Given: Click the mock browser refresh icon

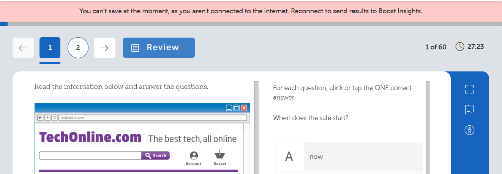Looking at the screenshot, I should coord(54,118).
